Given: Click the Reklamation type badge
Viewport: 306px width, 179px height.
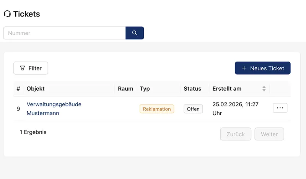Looking at the screenshot, I should point(157,109).
